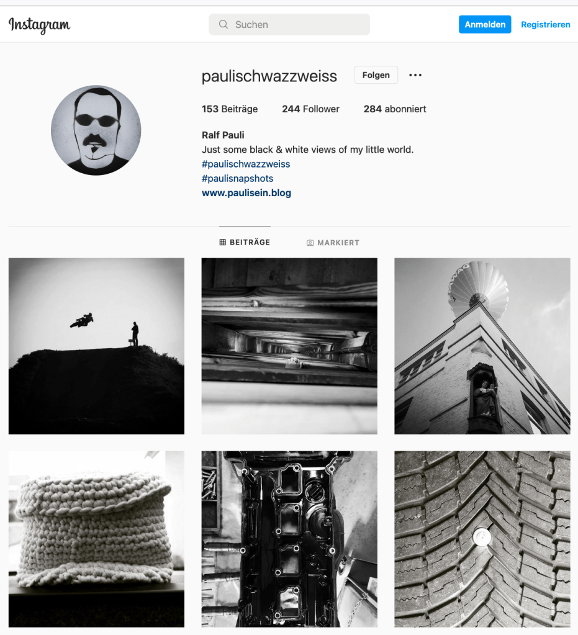Select the BEITRÄGE tab
The height and width of the screenshot is (635, 578).
tap(245, 242)
